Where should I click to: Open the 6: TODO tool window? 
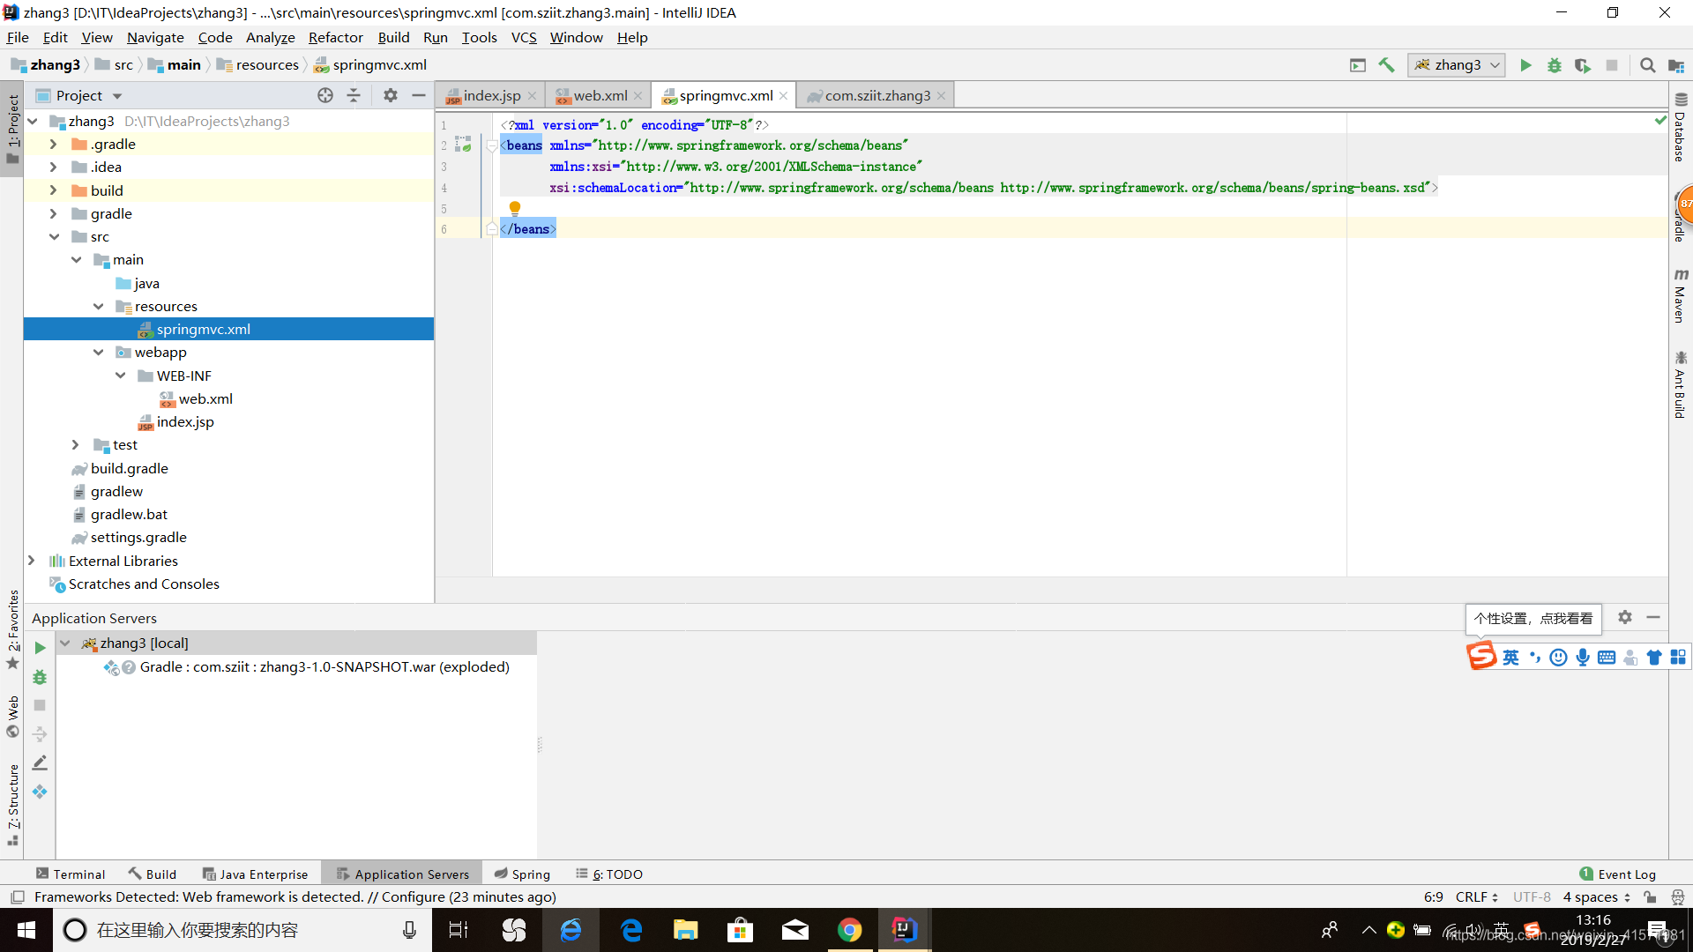tap(609, 874)
